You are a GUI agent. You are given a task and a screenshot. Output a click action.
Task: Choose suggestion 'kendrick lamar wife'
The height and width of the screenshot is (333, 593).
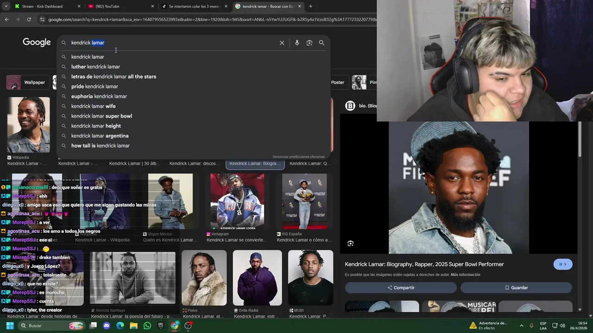click(193, 106)
